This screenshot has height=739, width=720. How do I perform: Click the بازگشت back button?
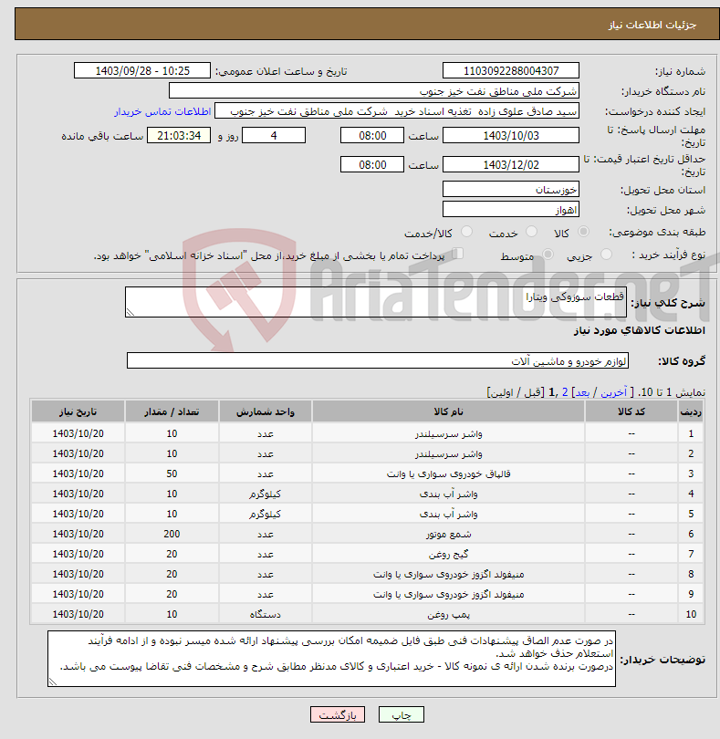[338, 714]
